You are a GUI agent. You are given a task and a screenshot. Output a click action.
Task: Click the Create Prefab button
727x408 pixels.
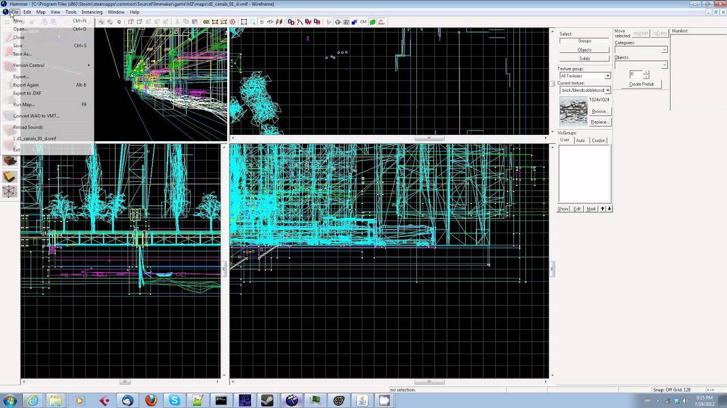641,84
